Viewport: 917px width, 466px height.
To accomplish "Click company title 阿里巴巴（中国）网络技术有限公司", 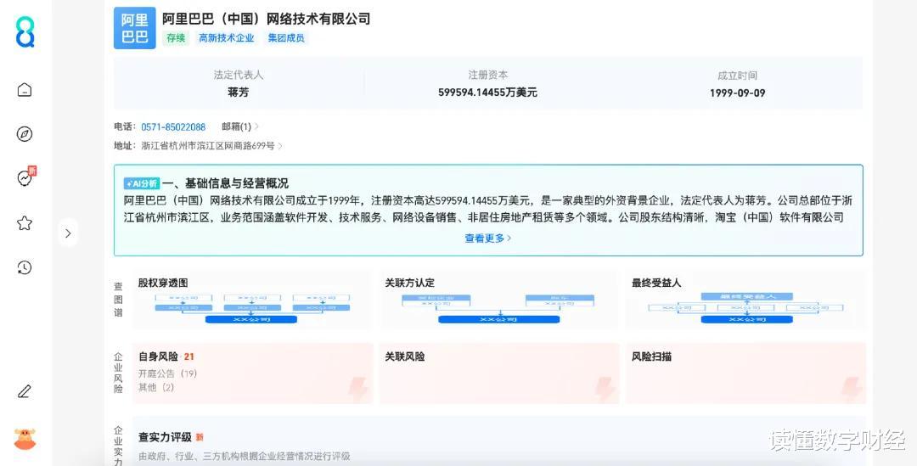I will tap(266, 19).
